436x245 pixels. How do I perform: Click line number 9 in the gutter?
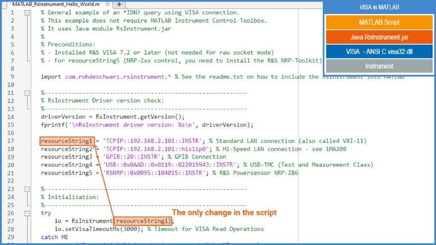12,77
